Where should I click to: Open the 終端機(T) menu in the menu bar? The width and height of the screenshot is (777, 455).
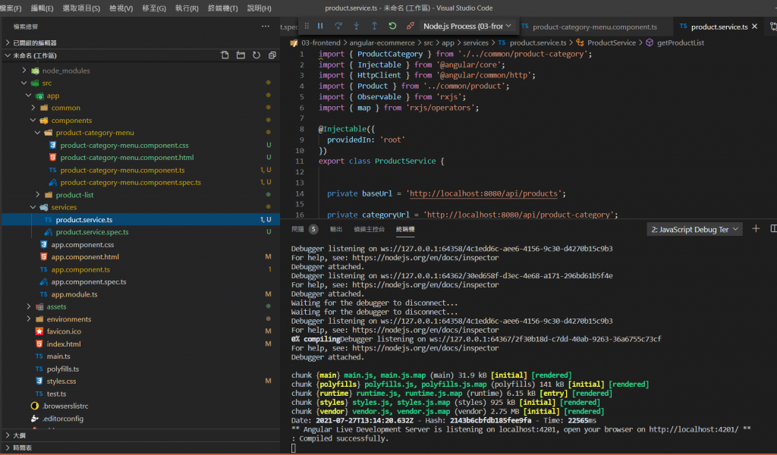[223, 8]
